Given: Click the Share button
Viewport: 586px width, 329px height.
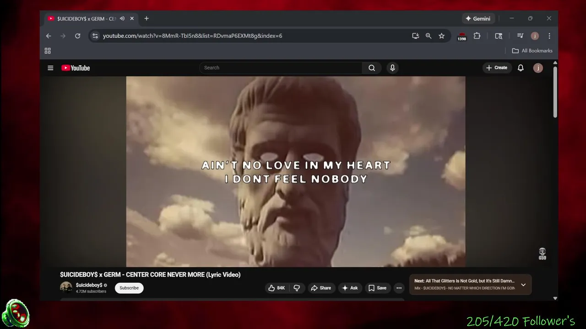Looking at the screenshot, I should tap(321, 288).
